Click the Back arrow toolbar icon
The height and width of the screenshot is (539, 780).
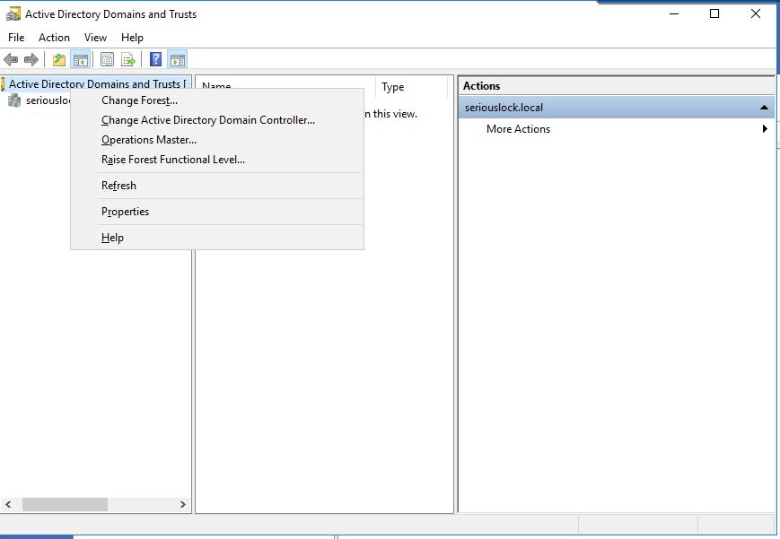coord(11,60)
